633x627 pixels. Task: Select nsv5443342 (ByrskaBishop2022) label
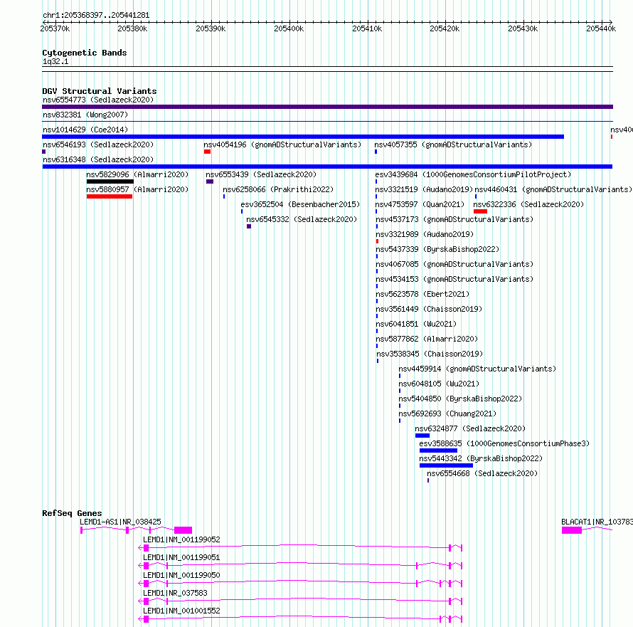[x=481, y=458]
